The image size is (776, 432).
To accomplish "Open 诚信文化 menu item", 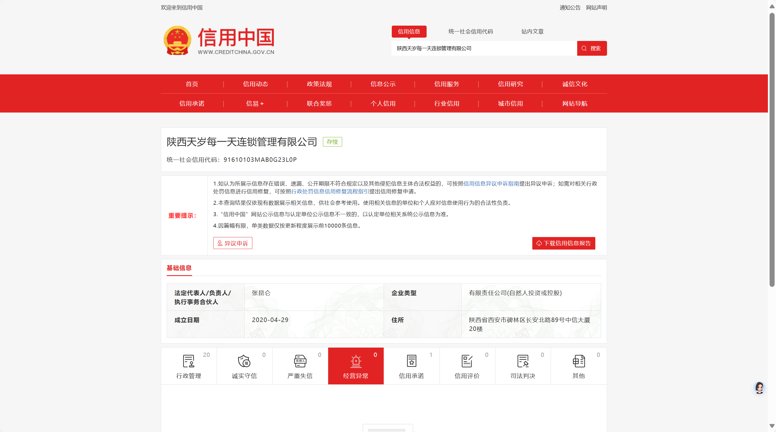I will [575, 84].
